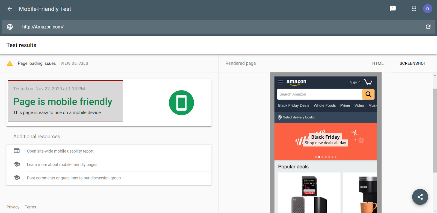
Task: Click 'Sign In' in the Amazon screenshot
Action: (355, 82)
